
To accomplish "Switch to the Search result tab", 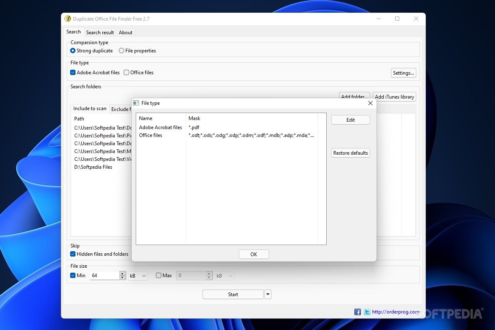I will (100, 33).
